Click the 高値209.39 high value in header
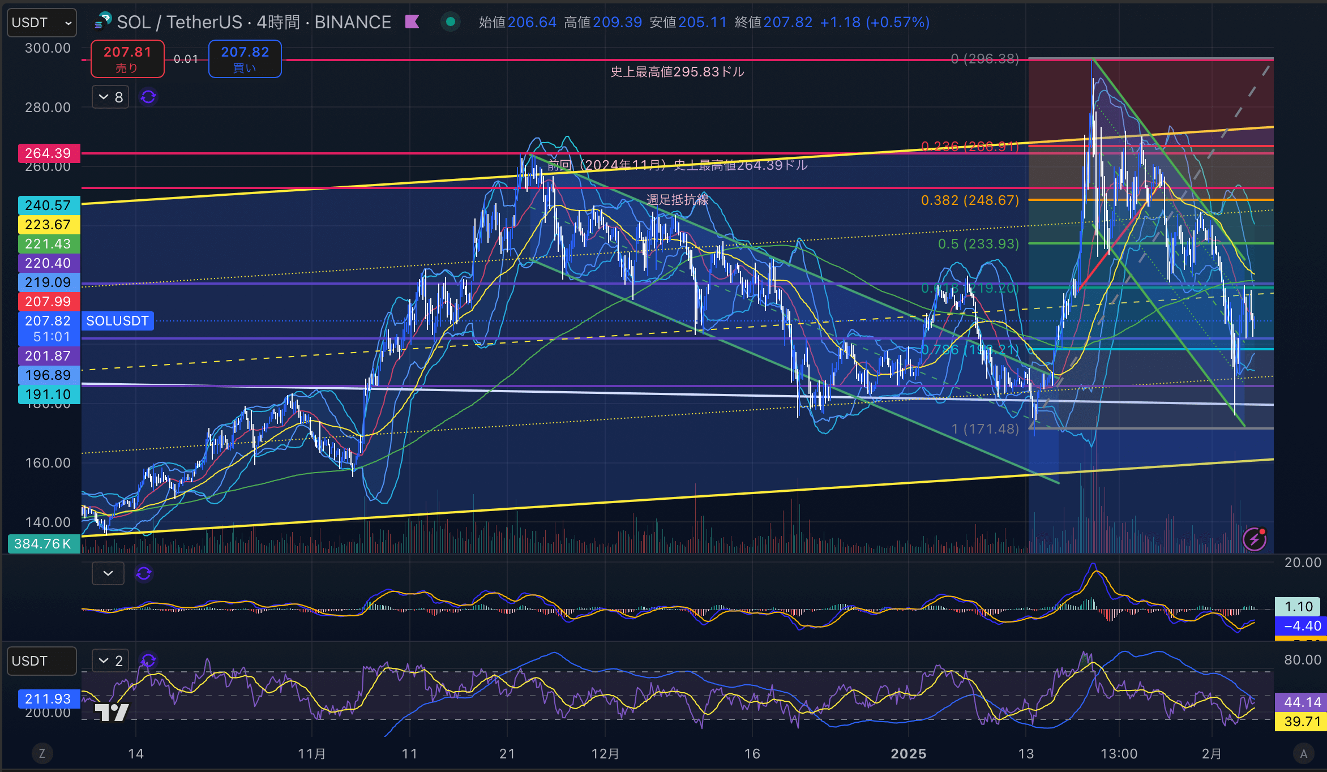Image resolution: width=1327 pixels, height=772 pixels. point(603,22)
